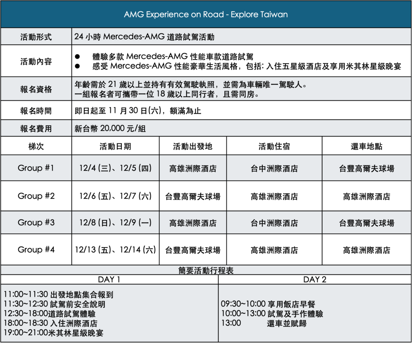Click the "DAY 1" header
Image resolution: width=413 pixels, height=343 pixels.
[109, 279]
